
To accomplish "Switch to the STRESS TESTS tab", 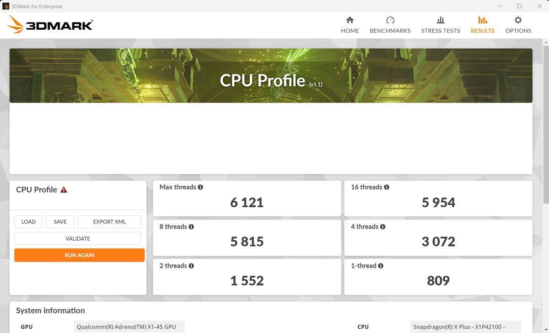I will tap(441, 25).
